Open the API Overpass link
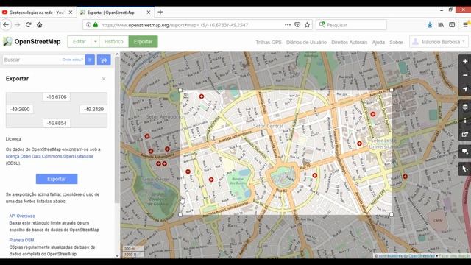Image resolution: width=471 pixels, height=265 pixels. pos(22,216)
